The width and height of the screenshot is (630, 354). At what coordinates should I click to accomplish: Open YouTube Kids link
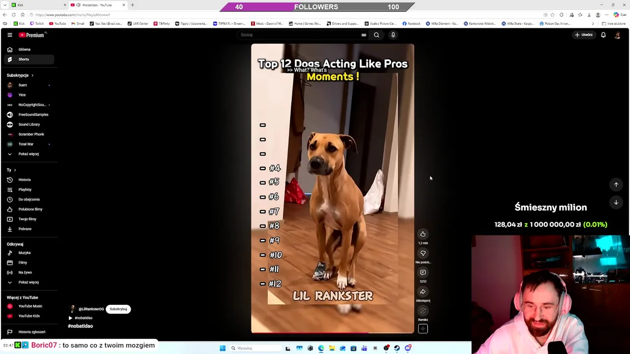[x=29, y=316]
